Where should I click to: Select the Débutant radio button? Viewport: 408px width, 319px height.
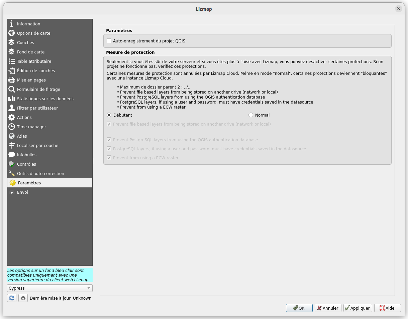[x=109, y=115]
